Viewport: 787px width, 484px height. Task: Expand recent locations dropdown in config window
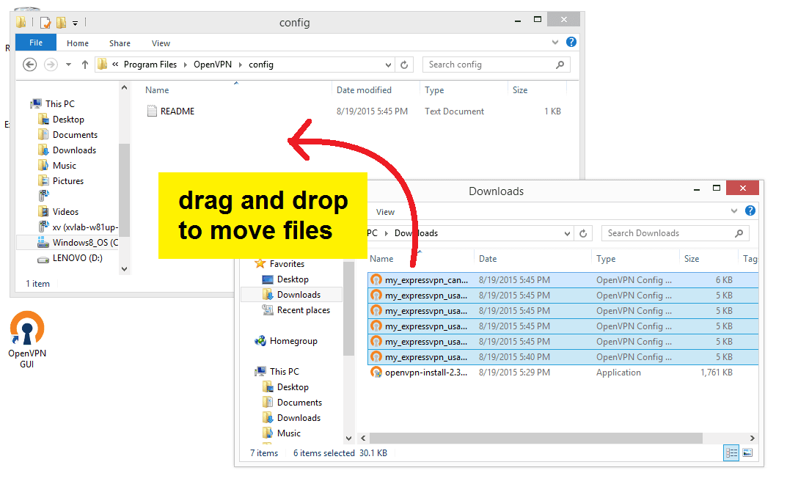click(69, 65)
